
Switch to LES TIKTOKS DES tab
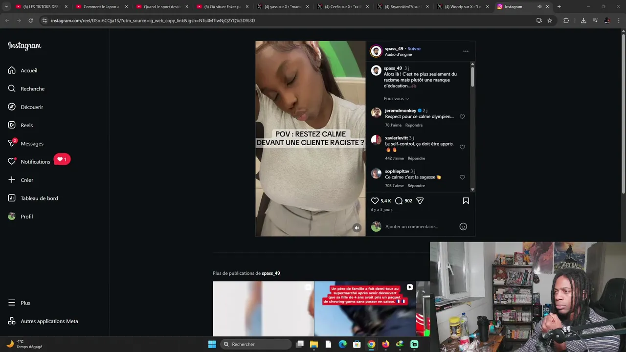click(41, 7)
